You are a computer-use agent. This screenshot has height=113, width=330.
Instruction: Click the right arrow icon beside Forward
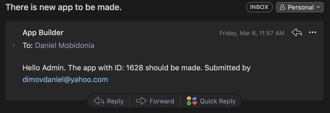coord(141,101)
